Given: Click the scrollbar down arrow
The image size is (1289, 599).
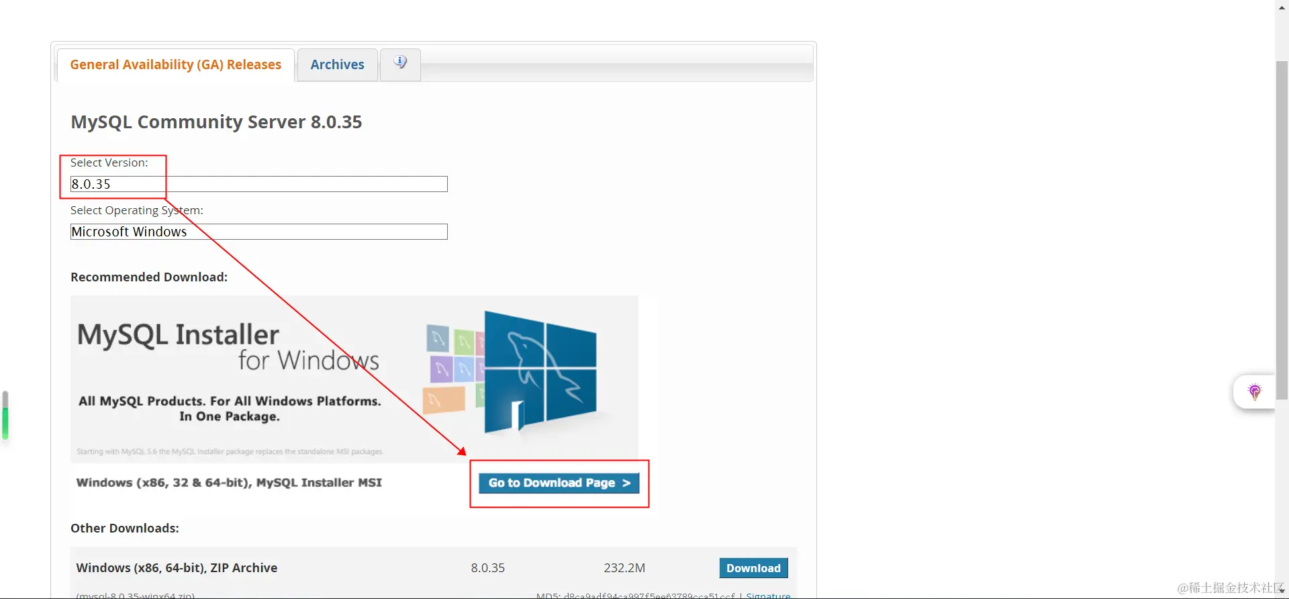Looking at the screenshot, I should point(1282,592).
